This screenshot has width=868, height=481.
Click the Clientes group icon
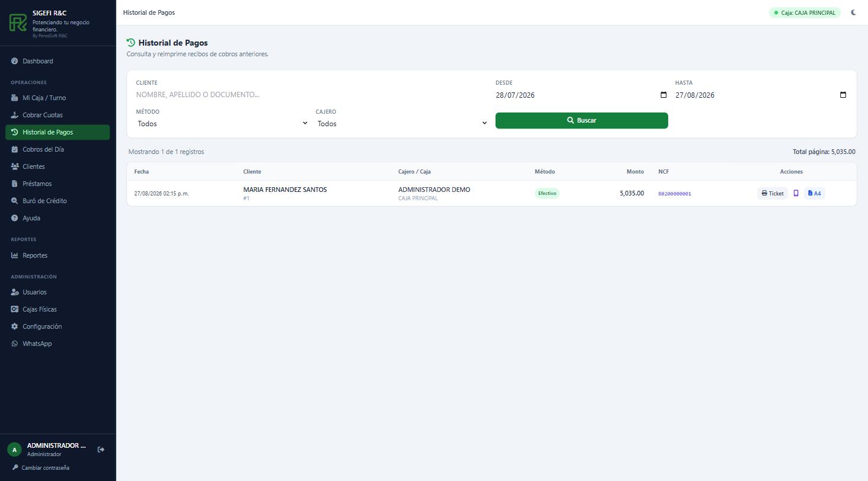(x=15, y=166)
